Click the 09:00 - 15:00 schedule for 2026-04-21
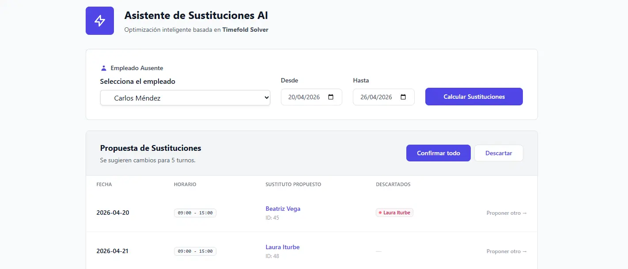Screen dimensions: 628x269 point(195,251)
